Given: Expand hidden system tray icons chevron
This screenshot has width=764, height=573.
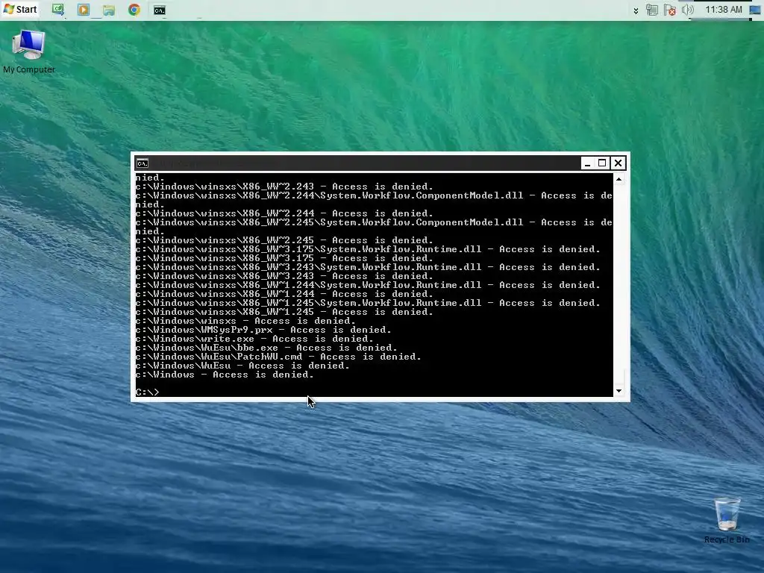Looking at the screenshot, I should point(636,10).
